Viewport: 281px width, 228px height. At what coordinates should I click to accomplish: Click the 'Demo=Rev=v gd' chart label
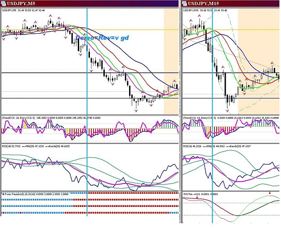[103, 38]
